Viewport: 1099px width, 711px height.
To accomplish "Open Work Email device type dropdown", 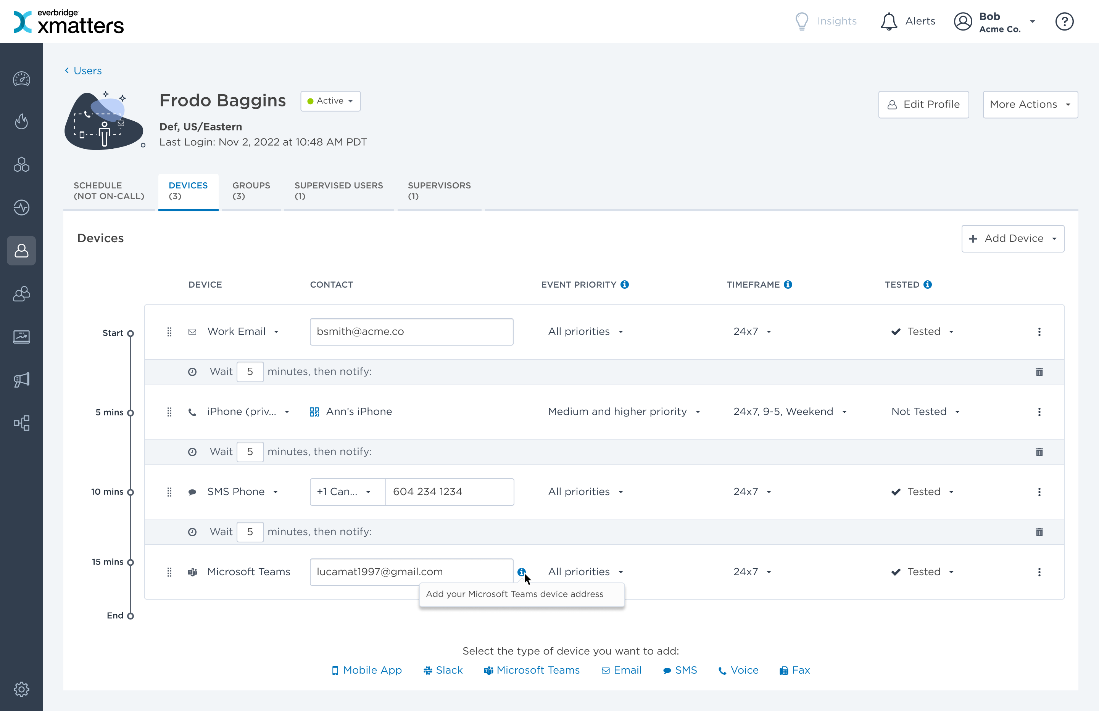I will pos(243,331).
